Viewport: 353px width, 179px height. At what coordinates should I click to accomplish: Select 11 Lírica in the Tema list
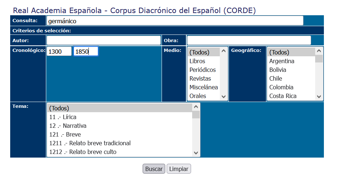63,117
